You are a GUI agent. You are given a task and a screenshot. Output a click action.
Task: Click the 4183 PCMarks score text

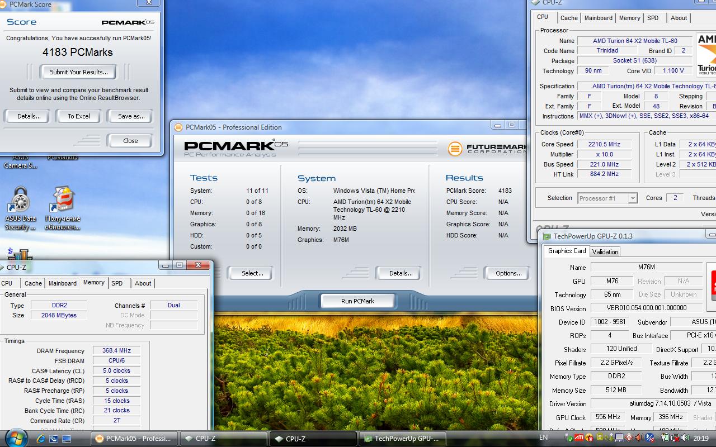coord(78,52)
